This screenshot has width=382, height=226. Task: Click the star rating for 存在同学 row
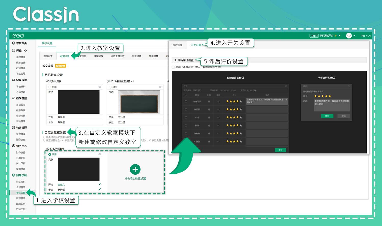point(234,101)
